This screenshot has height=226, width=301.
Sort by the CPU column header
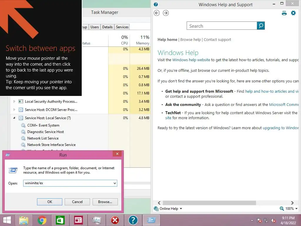119,40
